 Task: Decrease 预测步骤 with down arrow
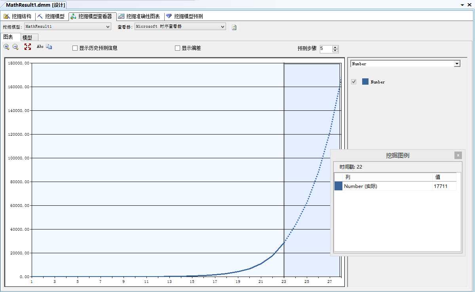click(x=335, y=51)
